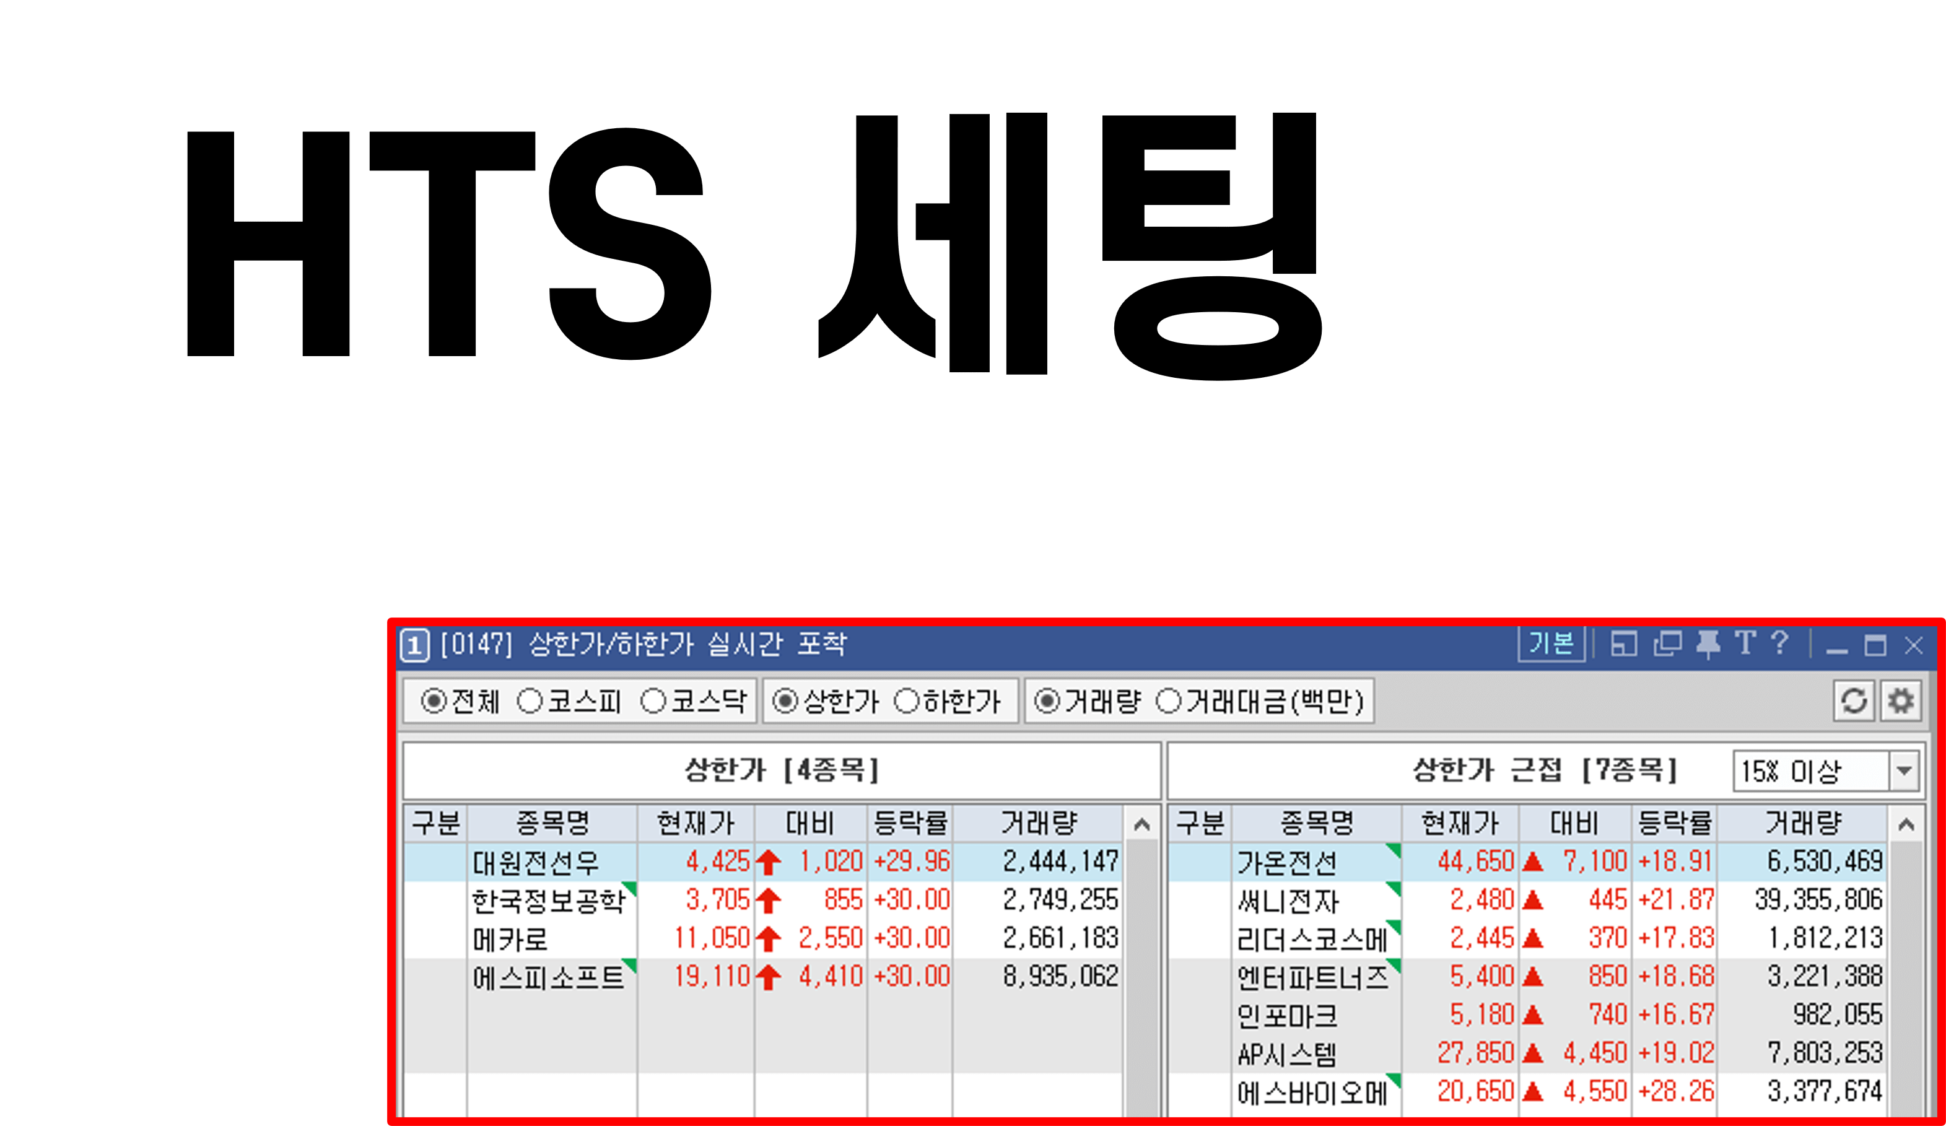
Task: Click the numbered window badge icon '1'
Action: (x=416, y=645)
